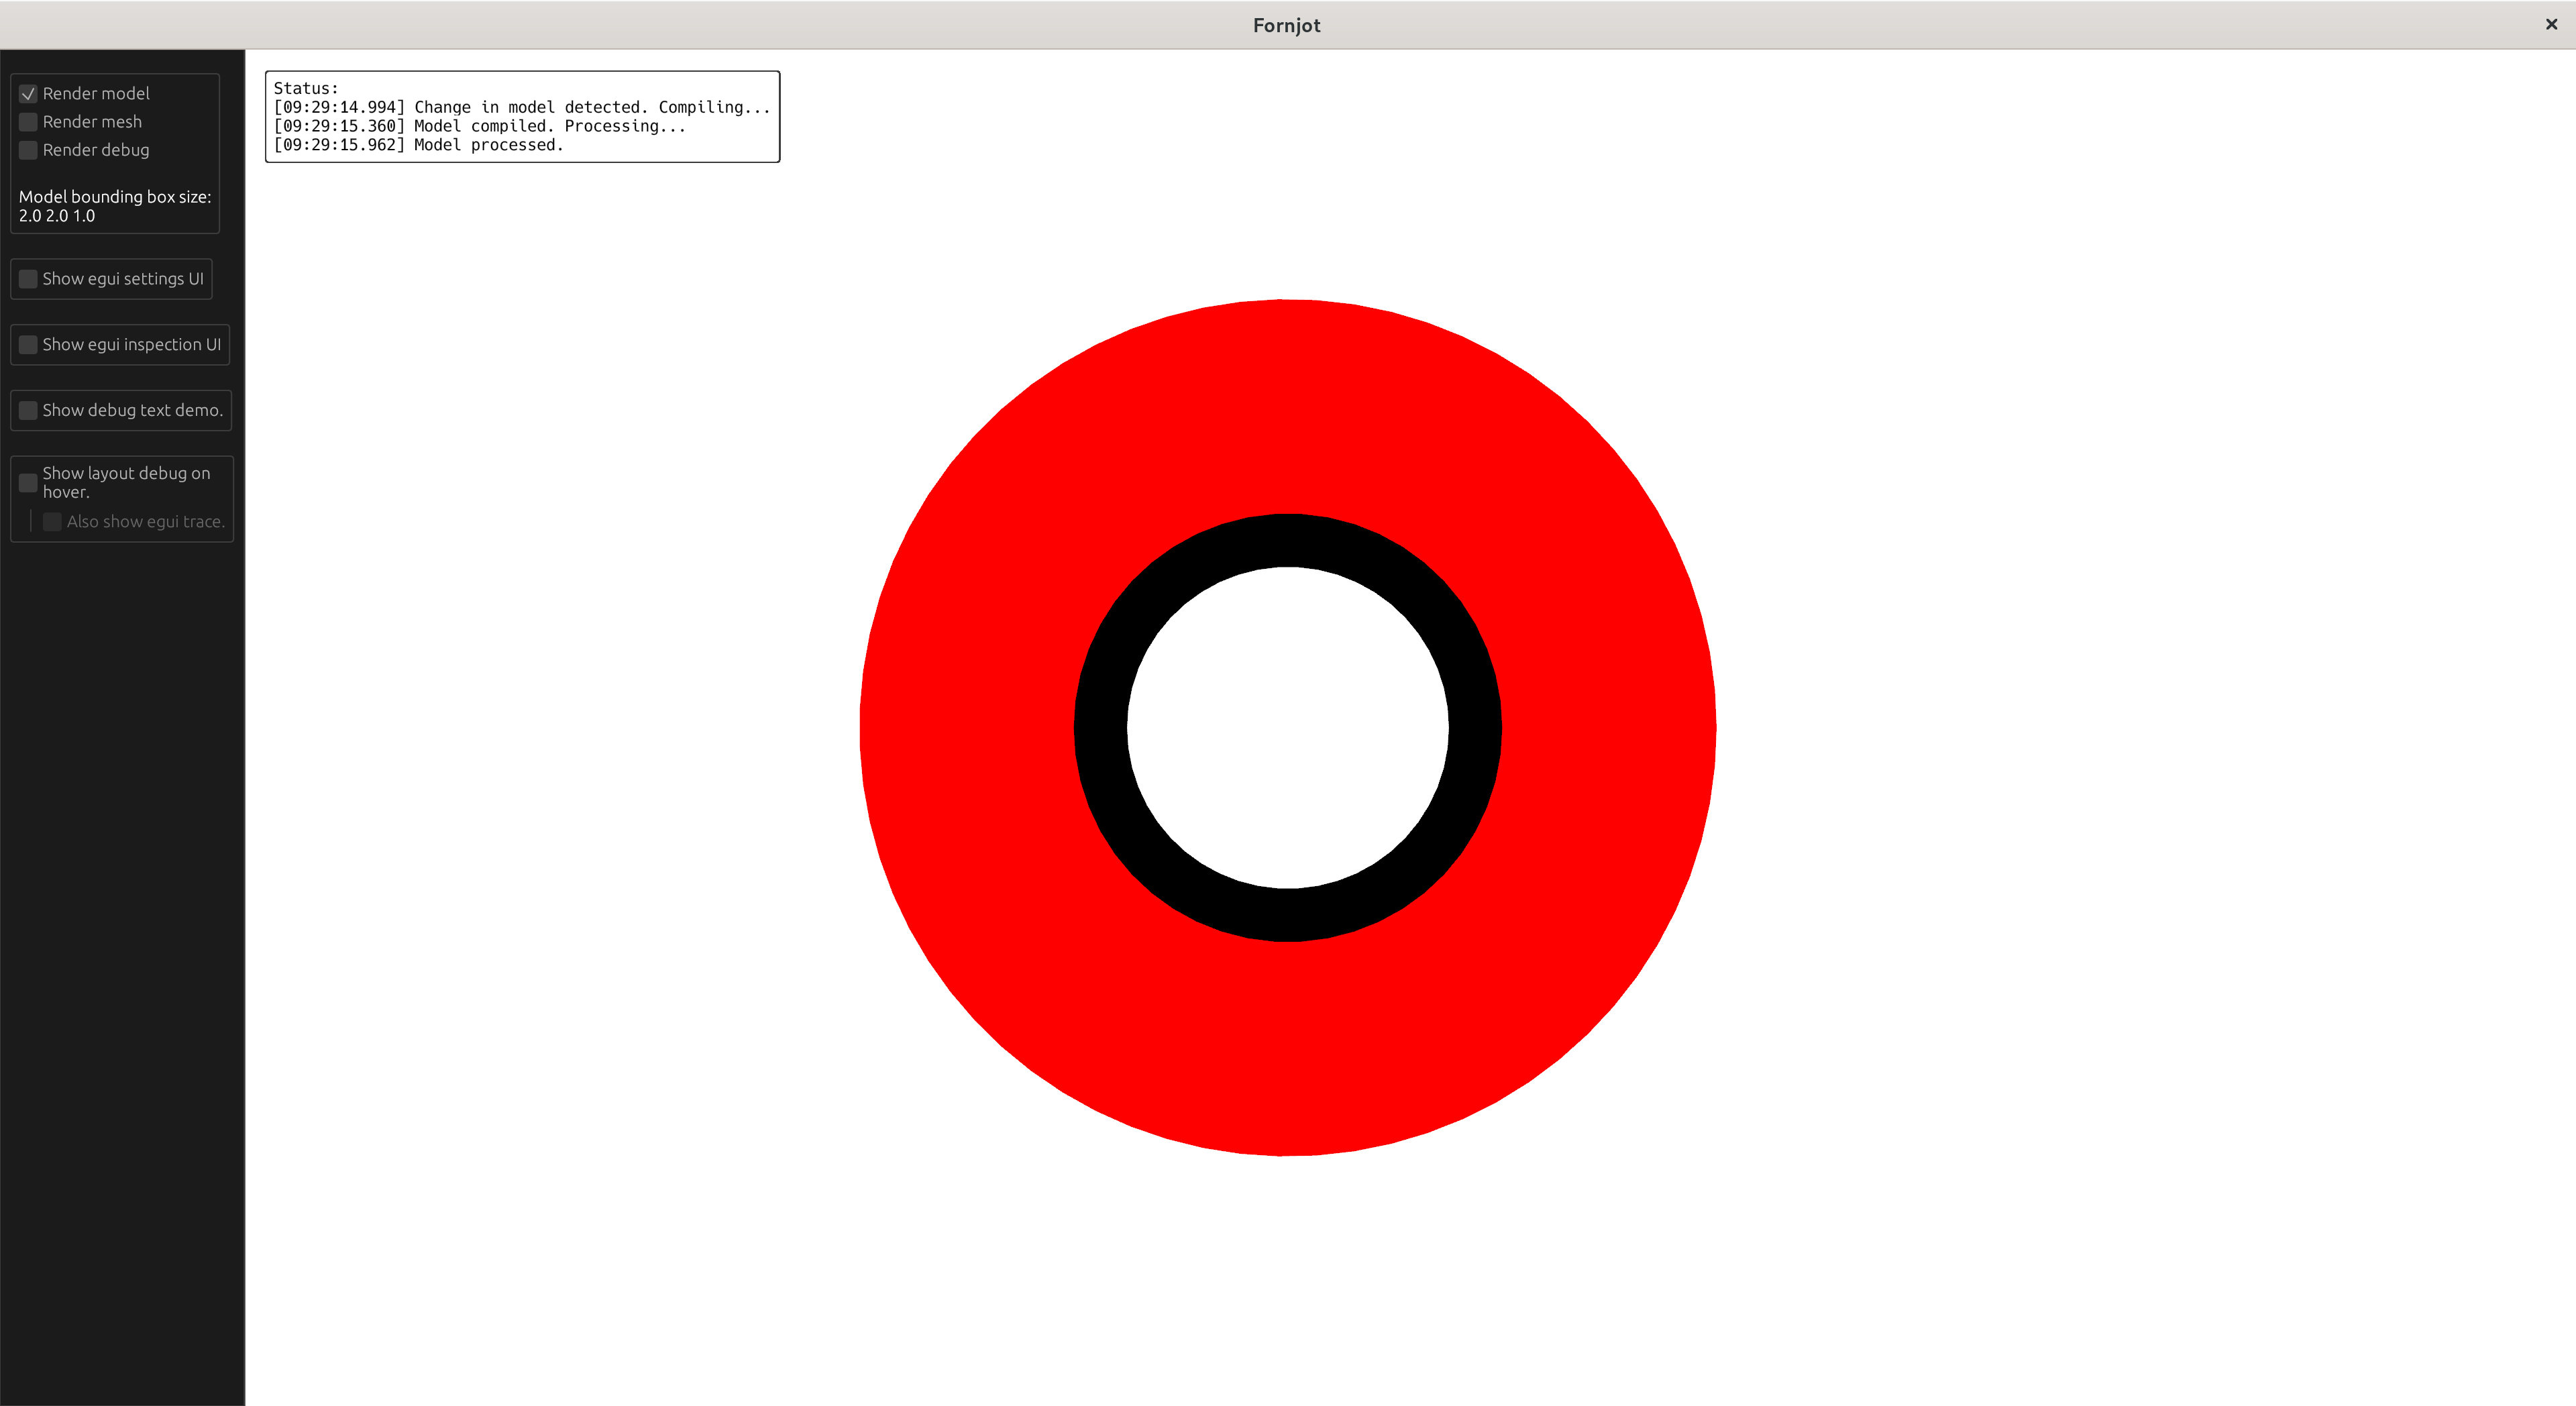Click the white center hole of model
The height and width of the screenshot is (1406, 2576).
click(1288, 728)
